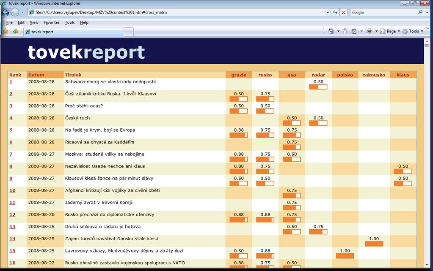Expand the Print options dropdown arrow
Screen dimensions: 433x271
[376, 31]
